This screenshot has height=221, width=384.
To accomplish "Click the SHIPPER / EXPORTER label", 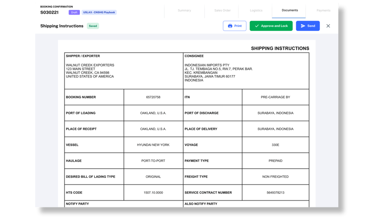I will point(83,56).
